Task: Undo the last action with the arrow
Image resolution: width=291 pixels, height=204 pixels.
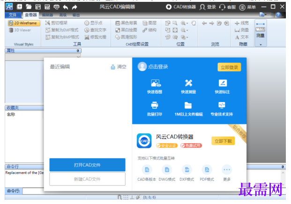Action: (x=66, y=7)
